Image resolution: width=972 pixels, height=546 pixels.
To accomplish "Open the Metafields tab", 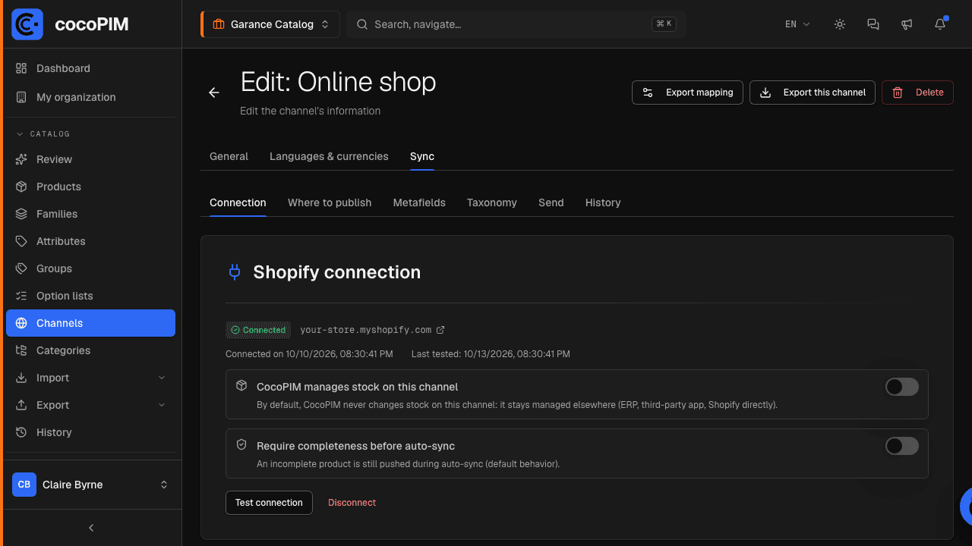I will pos(419,202).
